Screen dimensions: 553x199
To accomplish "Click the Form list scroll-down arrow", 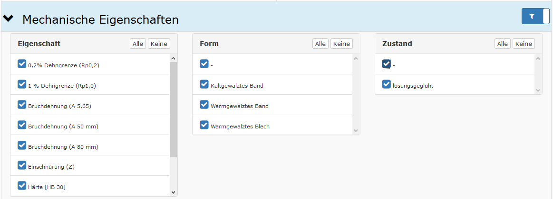I will (x=356, y=130).
